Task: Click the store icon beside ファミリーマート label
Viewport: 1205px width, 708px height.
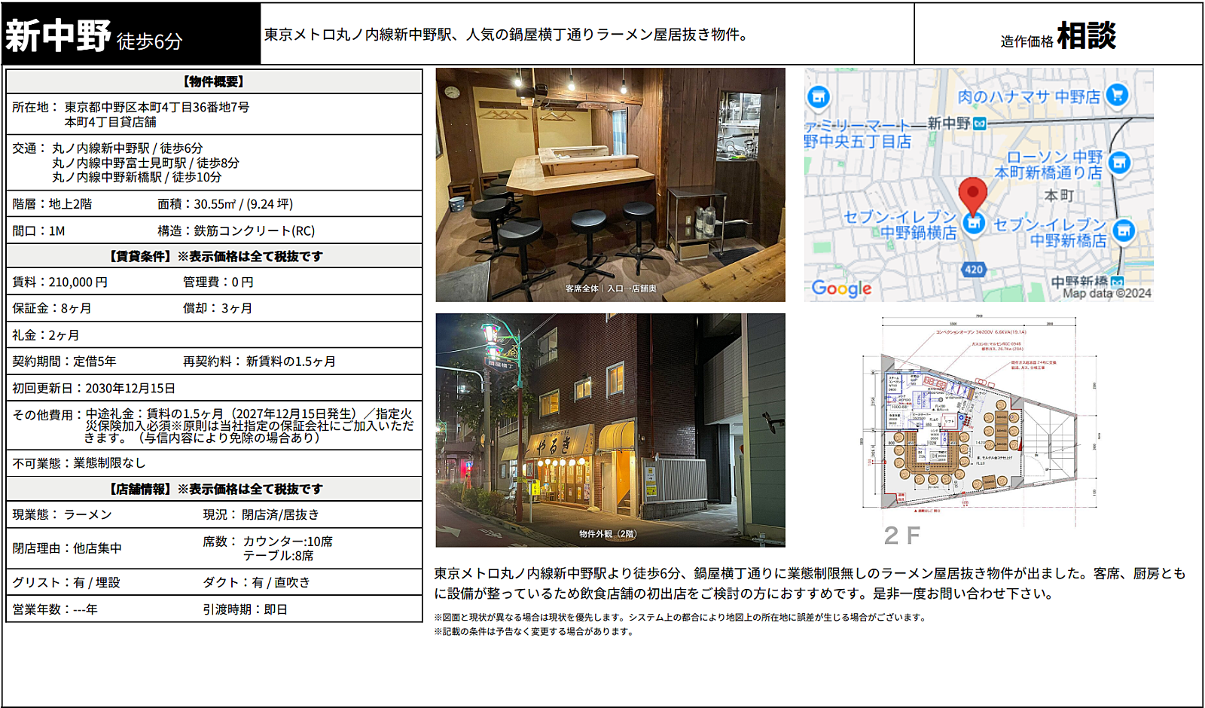Action: [818, 96]
